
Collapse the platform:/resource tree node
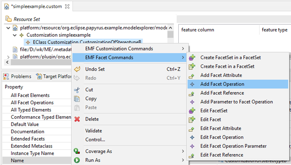click(8, 28)
